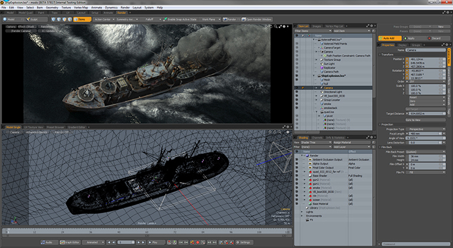Screen dimensions: 453x248
Task: Click the Focal Length input field
Action: [423, 133]
